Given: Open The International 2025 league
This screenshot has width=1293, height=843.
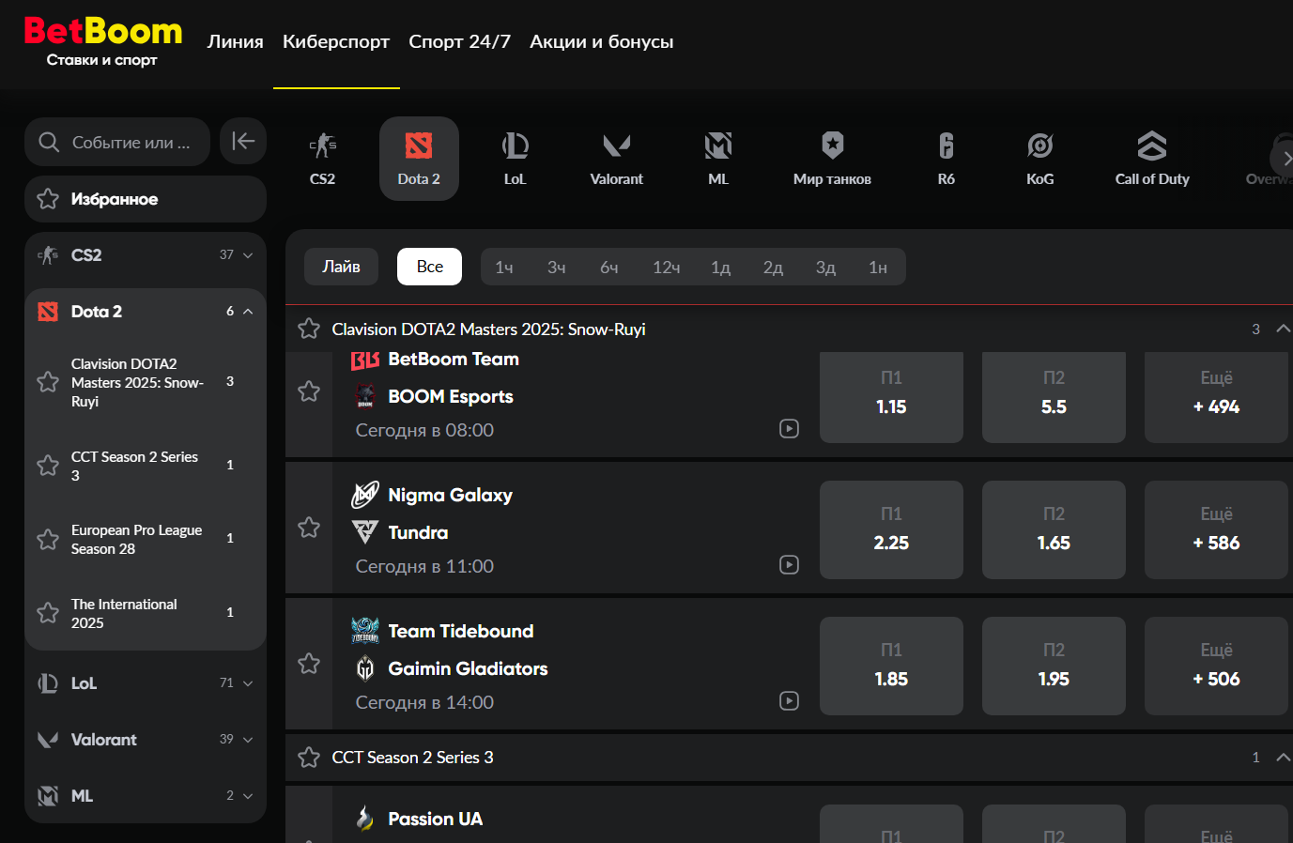Looking at the screenshot, I should 125,613.
